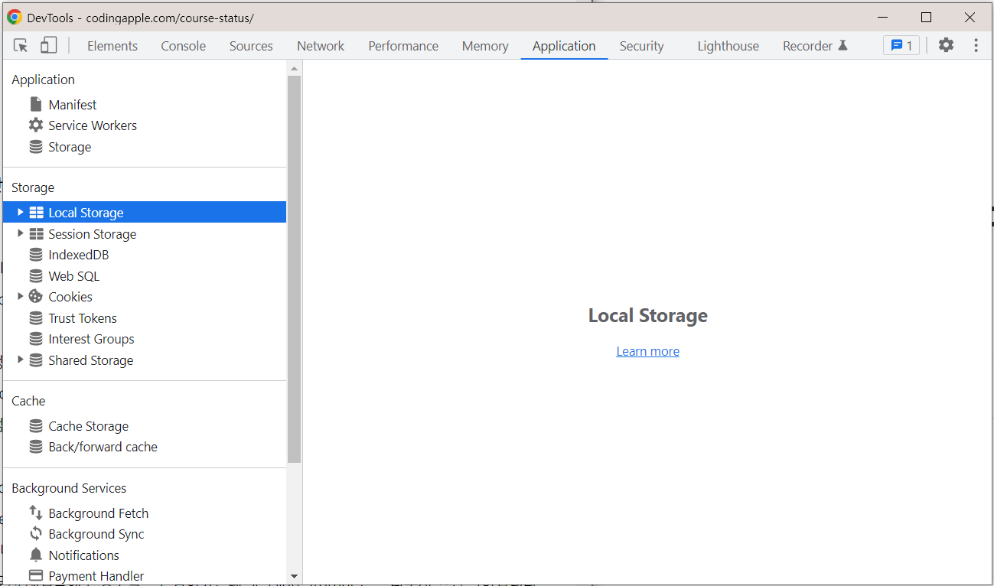Screen dimensions: 994x586
Task: Expand the Local Storage tree item
Action: 20,212
